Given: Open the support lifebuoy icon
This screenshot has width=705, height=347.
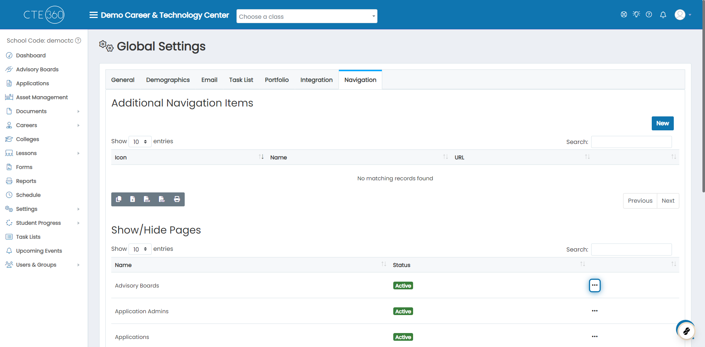Looking at the screenshot, I should tap(624, 14).
